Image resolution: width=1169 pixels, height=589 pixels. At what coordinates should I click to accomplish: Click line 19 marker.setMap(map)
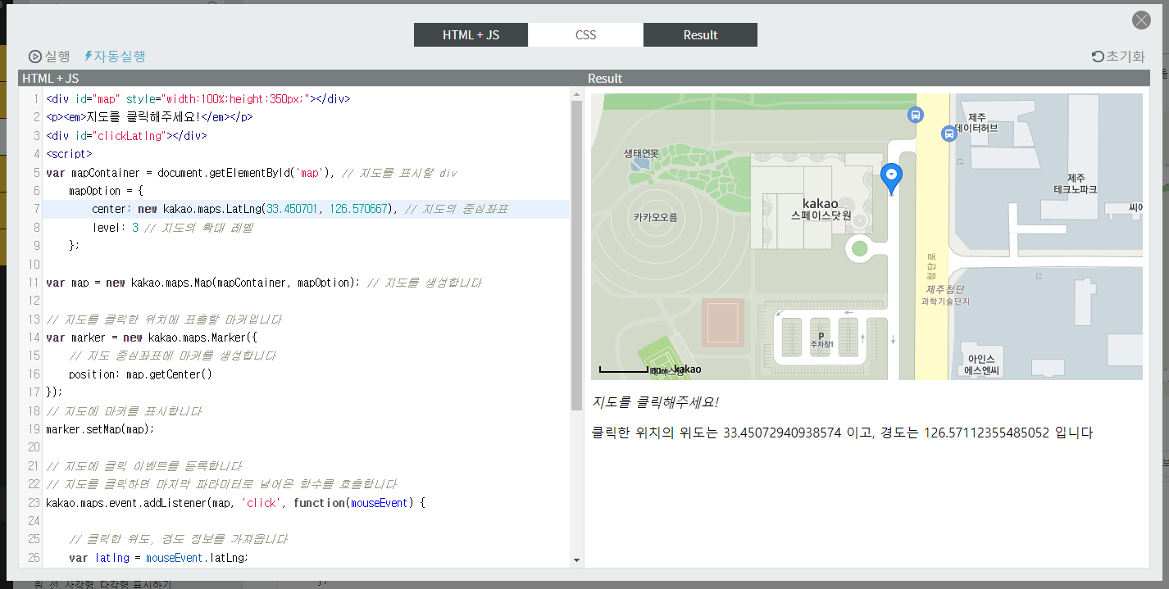tap(100, 429)
